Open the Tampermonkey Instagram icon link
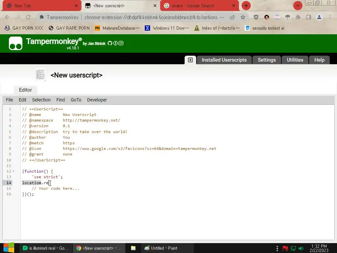Image resolution: width=337 pixels, height=253 pixels. pyautogui.click(x=121, y=43)
